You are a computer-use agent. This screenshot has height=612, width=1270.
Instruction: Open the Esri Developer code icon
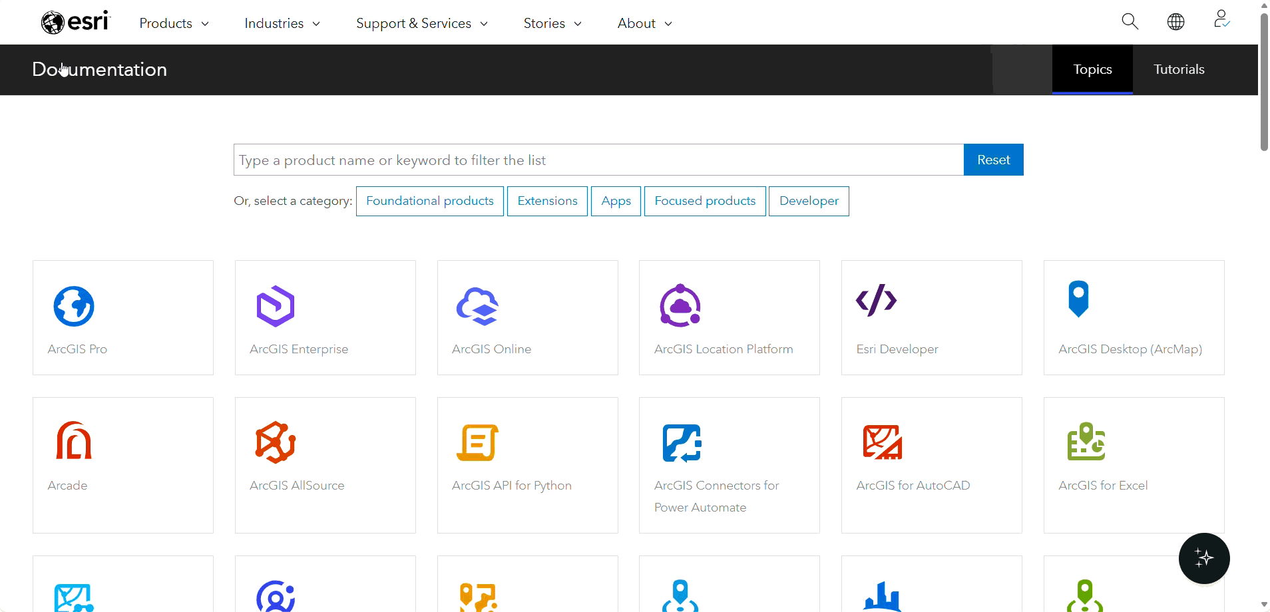pos(875,299)
